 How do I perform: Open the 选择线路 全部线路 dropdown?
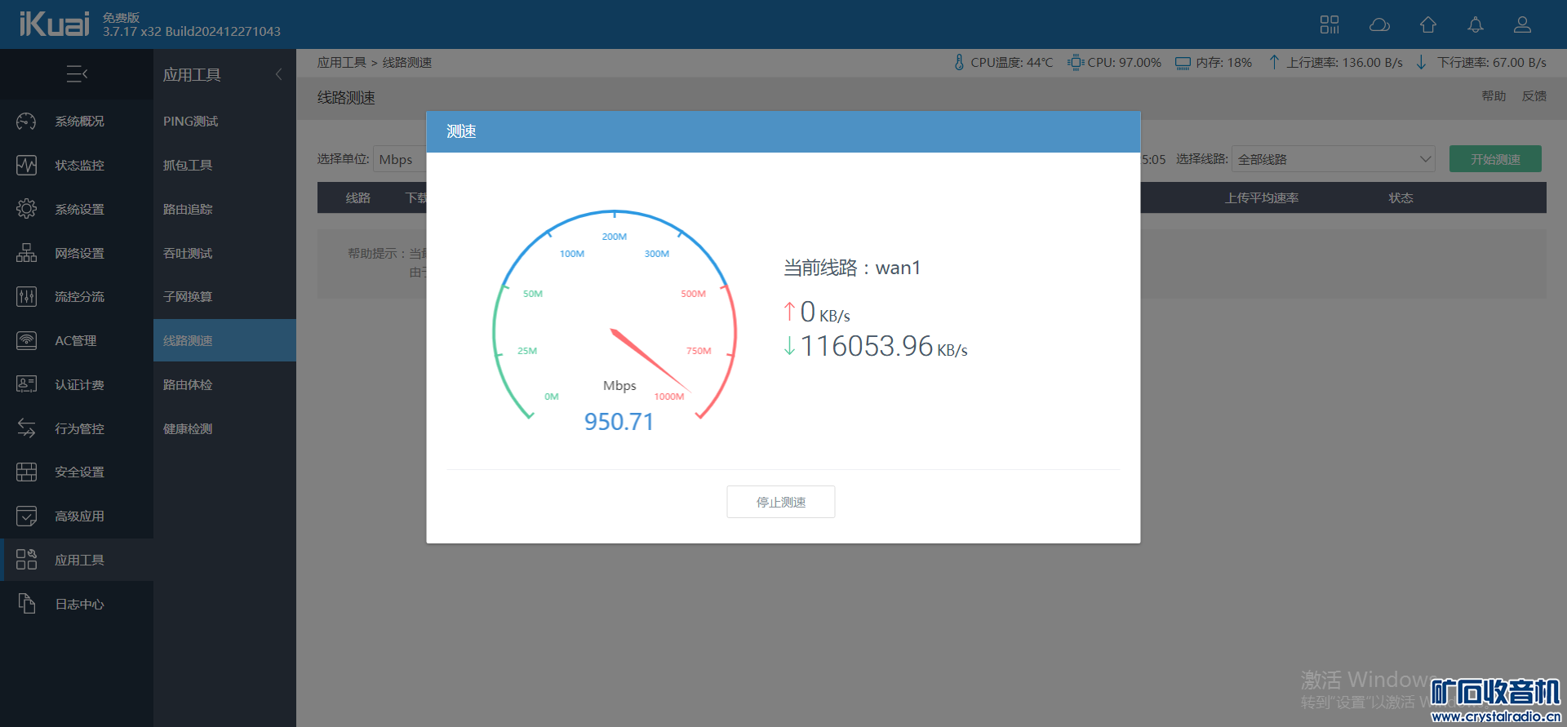(1334, 159)
